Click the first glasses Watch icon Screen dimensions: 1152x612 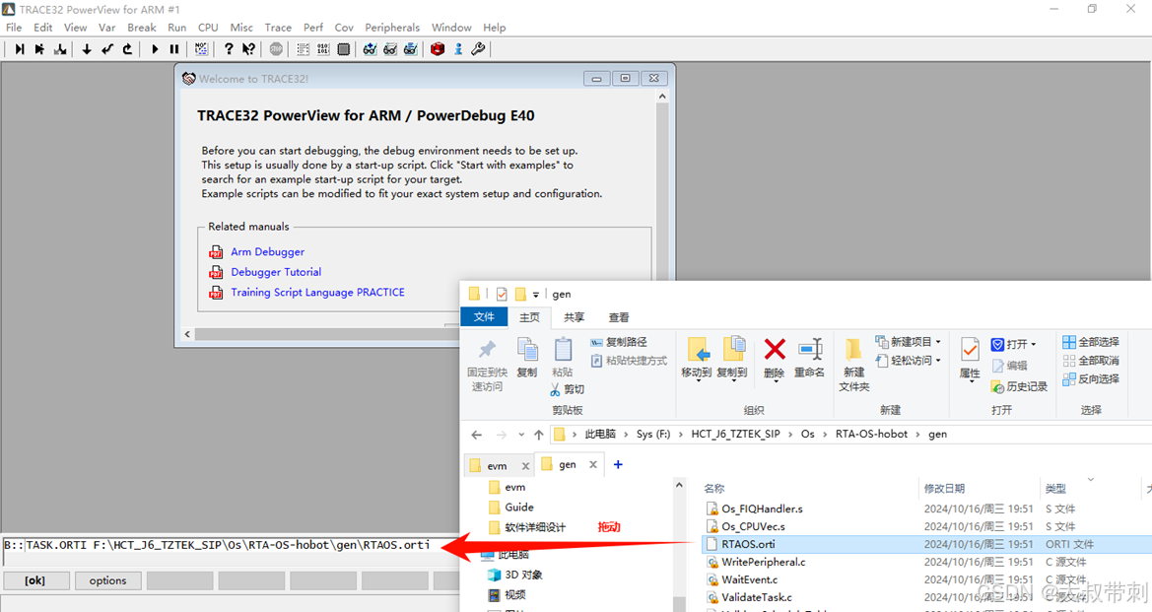click(x=370, y=49)
